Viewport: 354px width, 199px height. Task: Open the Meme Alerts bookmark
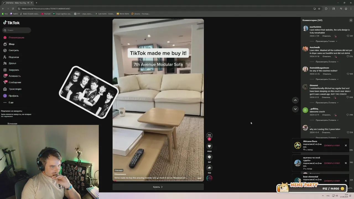tap(123, 14)
